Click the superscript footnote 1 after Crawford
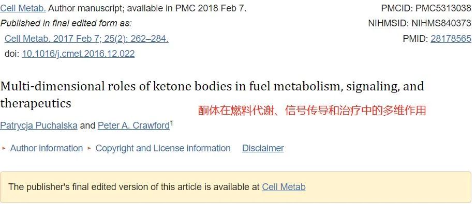 tap(172, 123)
